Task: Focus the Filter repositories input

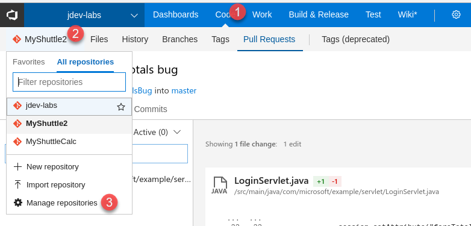Action: coord(69,82)
